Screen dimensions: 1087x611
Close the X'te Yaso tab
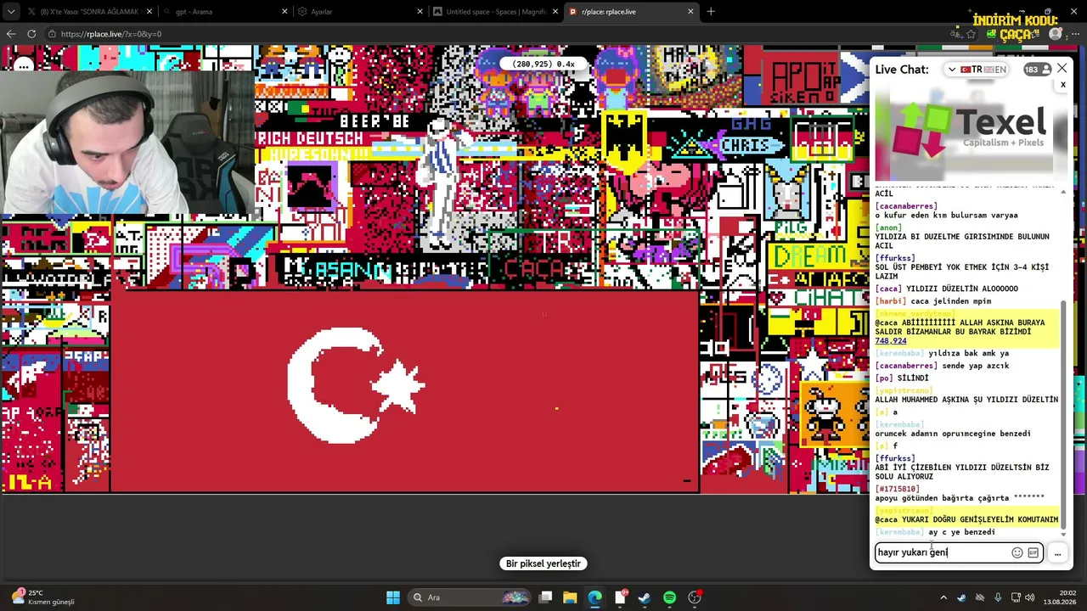(150, 12)
